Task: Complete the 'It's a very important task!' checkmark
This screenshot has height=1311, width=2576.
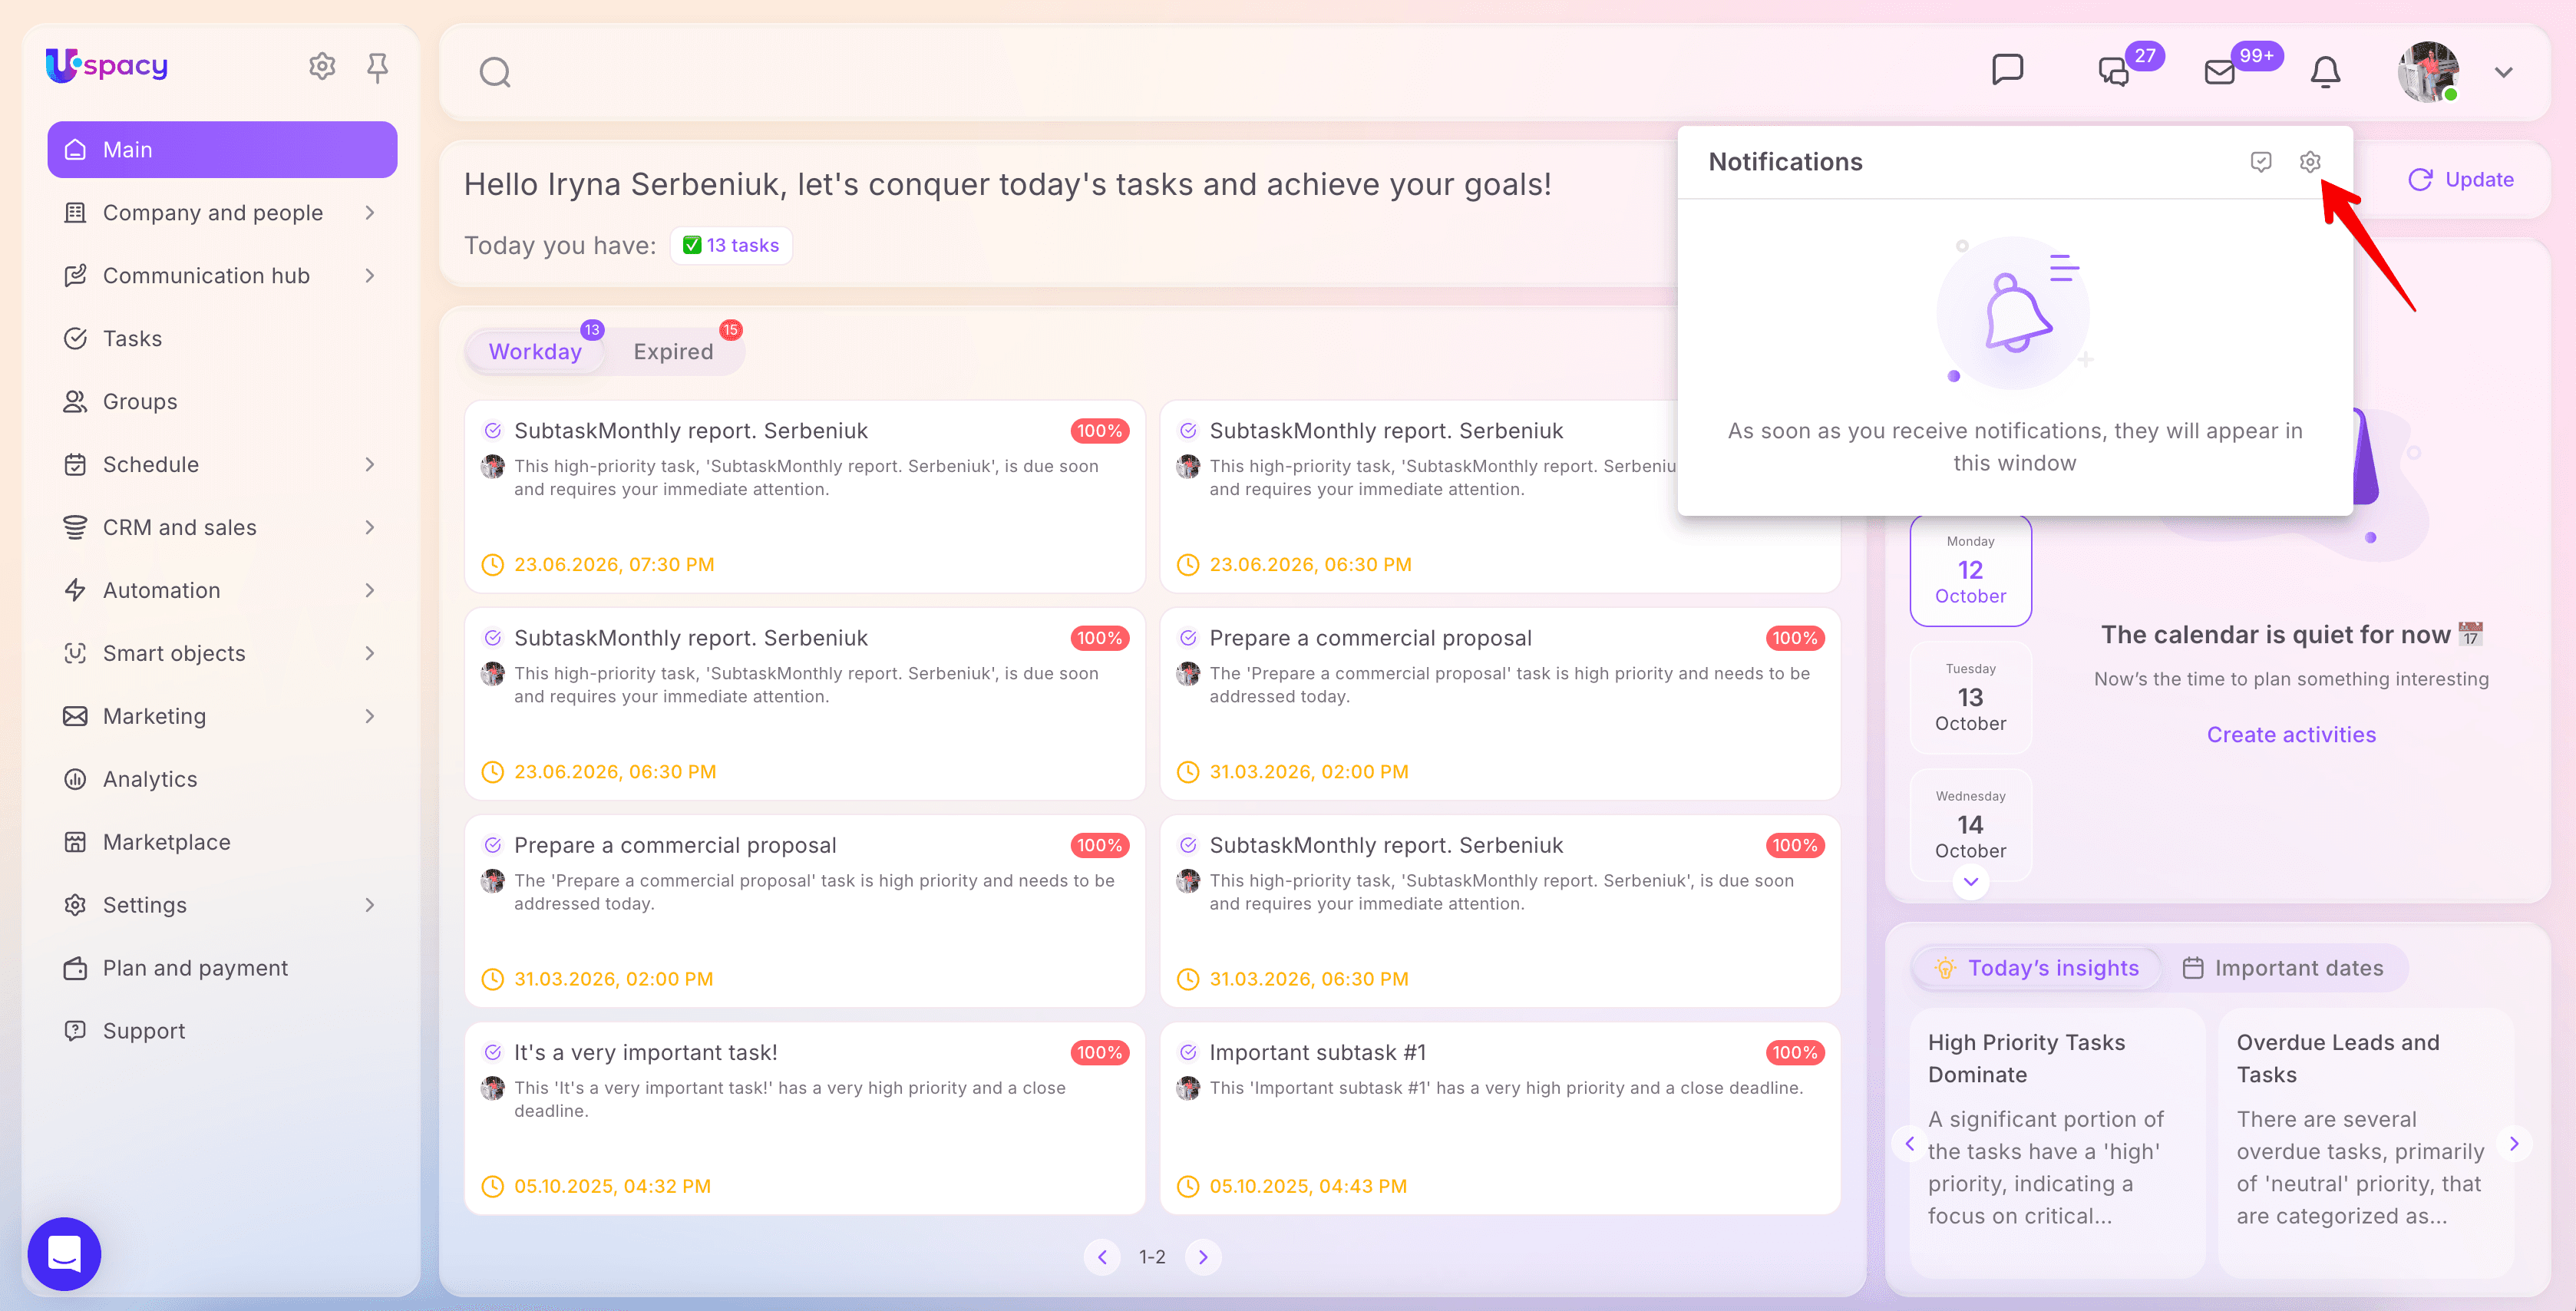Action: [x=493, y=1052]
